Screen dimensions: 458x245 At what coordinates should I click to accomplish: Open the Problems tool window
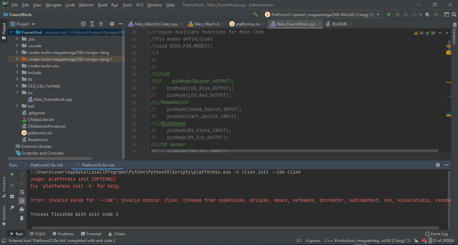62,234
